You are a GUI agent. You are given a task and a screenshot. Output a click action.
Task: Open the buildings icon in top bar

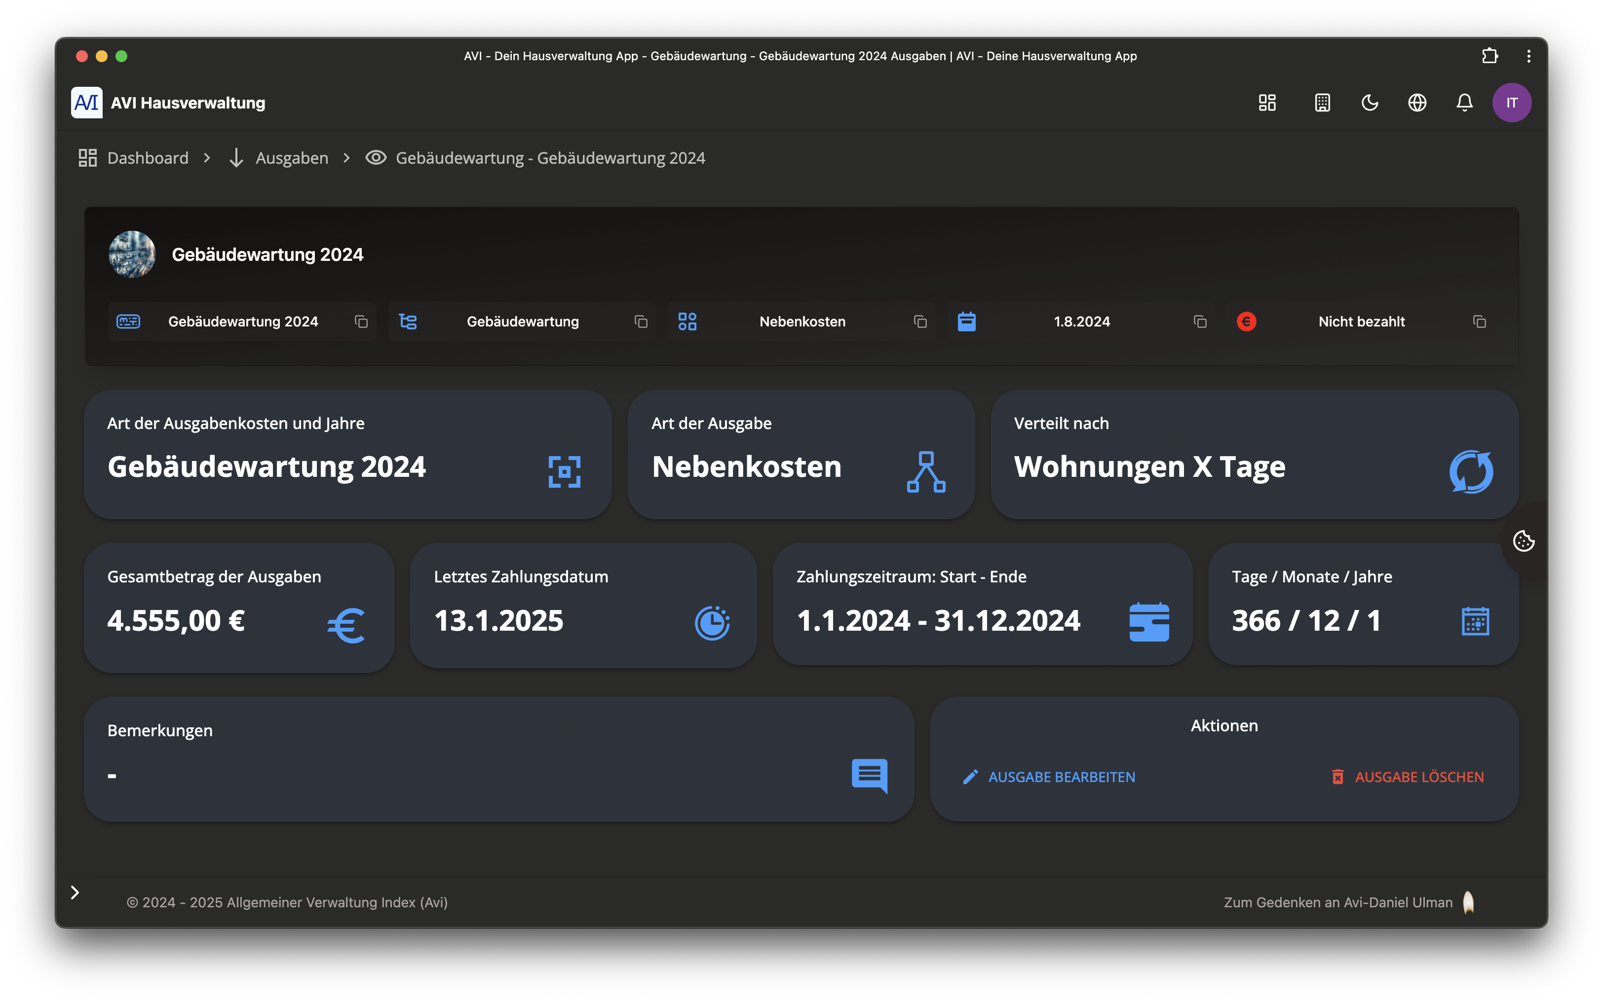pyautogui.click(x=1322, y=103)
